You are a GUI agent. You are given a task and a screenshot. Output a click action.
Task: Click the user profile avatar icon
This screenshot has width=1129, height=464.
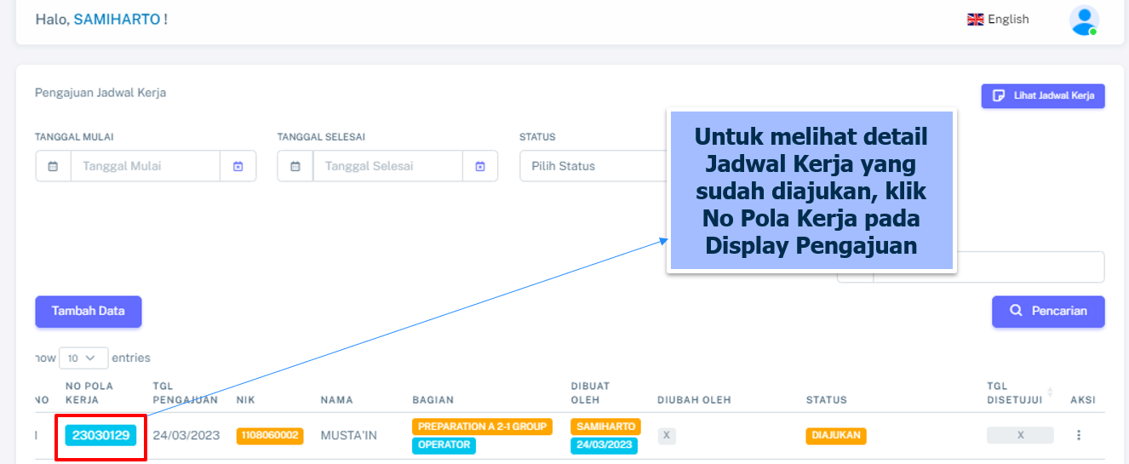pyautogui.click(x=1083, y=20)
